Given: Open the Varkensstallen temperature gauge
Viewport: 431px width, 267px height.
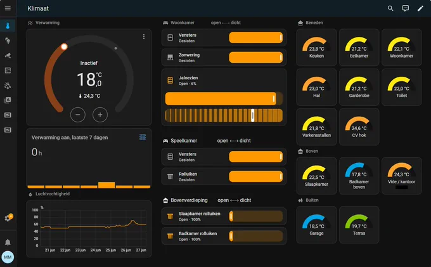Looking at the screenshot, I should pos(316,127).
